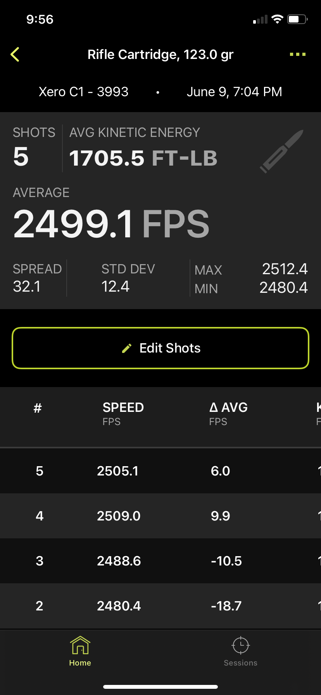Select shot 4 row with 2509.0 speed
The image size is (321, 695).
tap(160, 516)
